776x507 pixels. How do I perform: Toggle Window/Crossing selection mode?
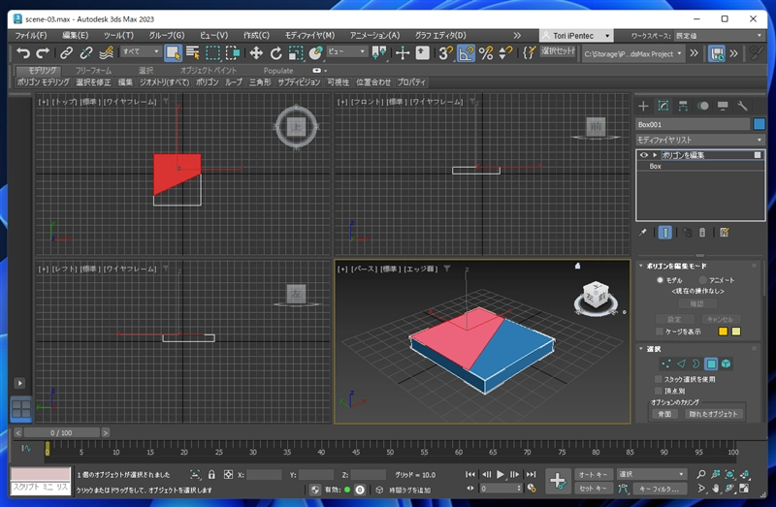(233, 53)
